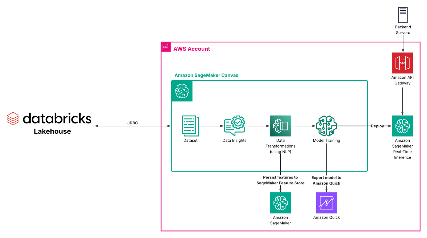Click the Amazon SageMaker label at bottom
The height and width of the screenshot is (238, 427).
tap(280, 220)
